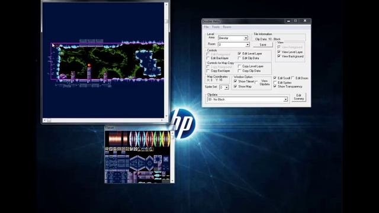Pick the red door tile in Tileset
379x213 pixels.
pyautogui.click(x=150, y=139)
